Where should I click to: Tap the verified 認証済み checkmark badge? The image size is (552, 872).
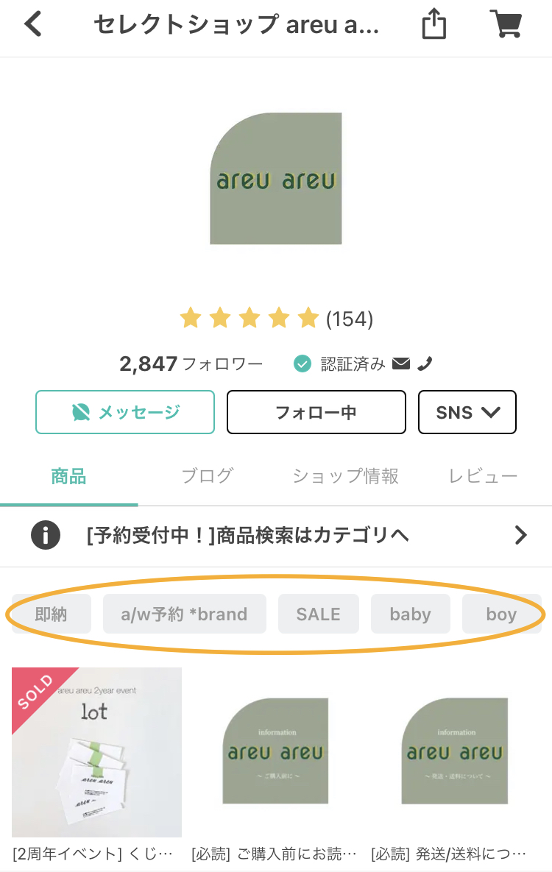coord(301,363)
